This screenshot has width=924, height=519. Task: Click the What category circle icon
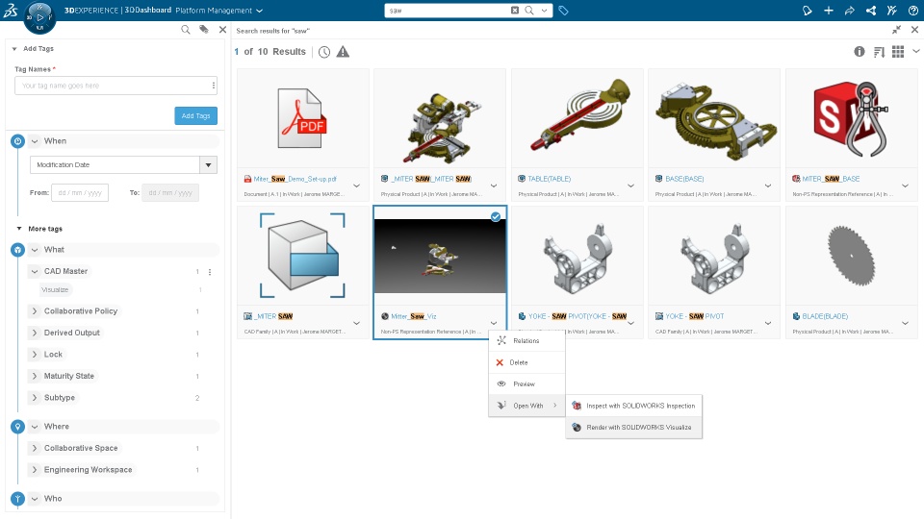[x=17, y=250]
